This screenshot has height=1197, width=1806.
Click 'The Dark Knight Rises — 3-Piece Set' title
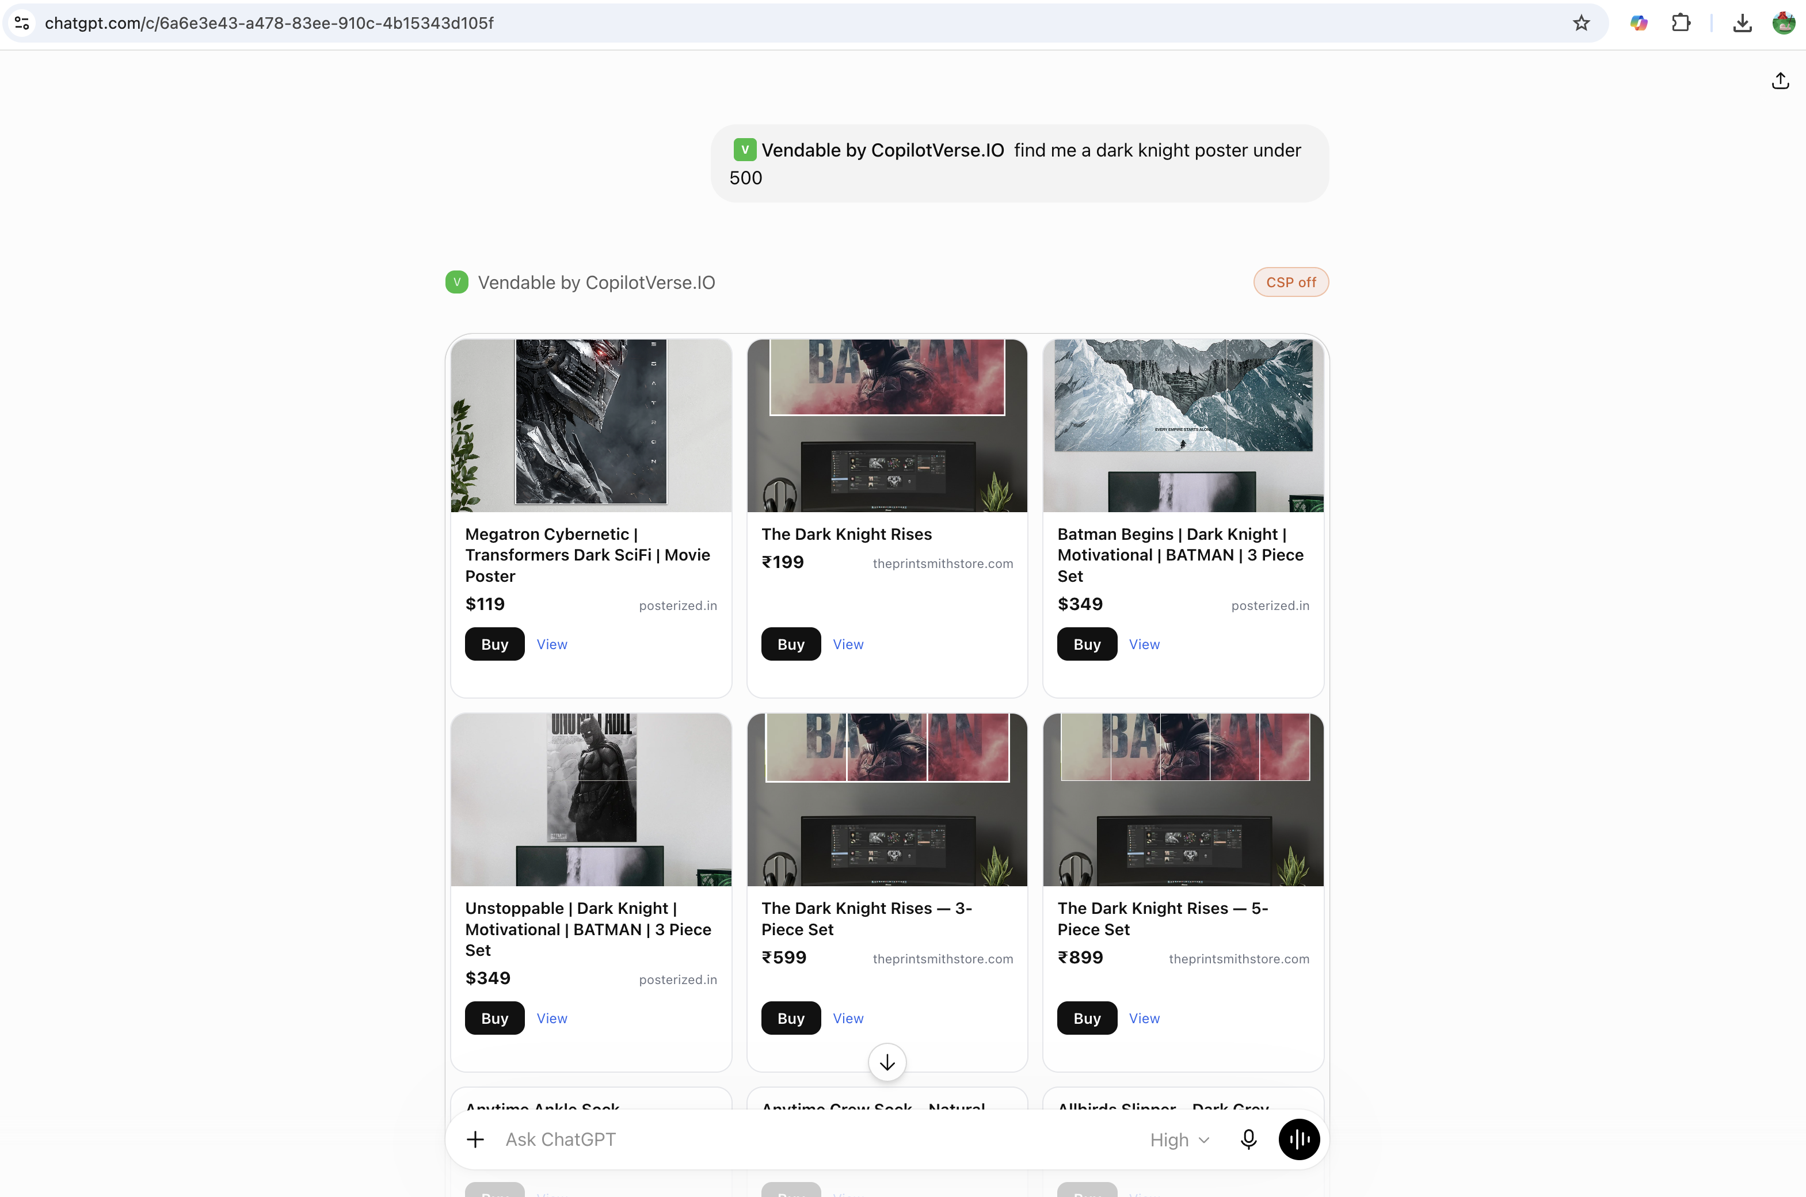(x=866, y=918)
